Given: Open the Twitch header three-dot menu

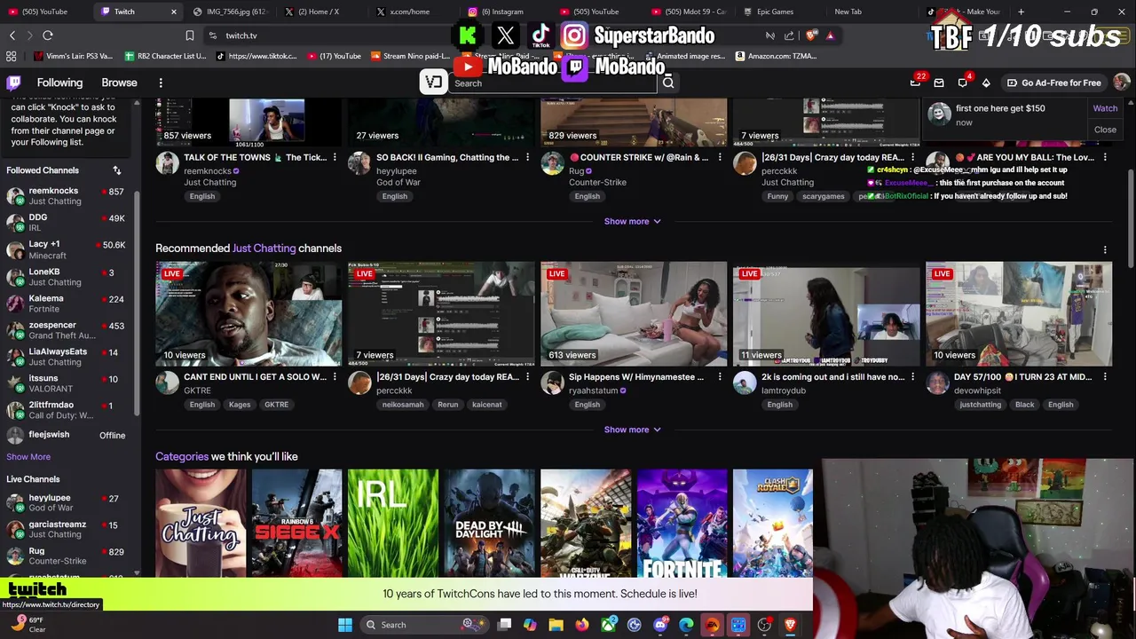Looking at the screenshot, I should (161, 83).
